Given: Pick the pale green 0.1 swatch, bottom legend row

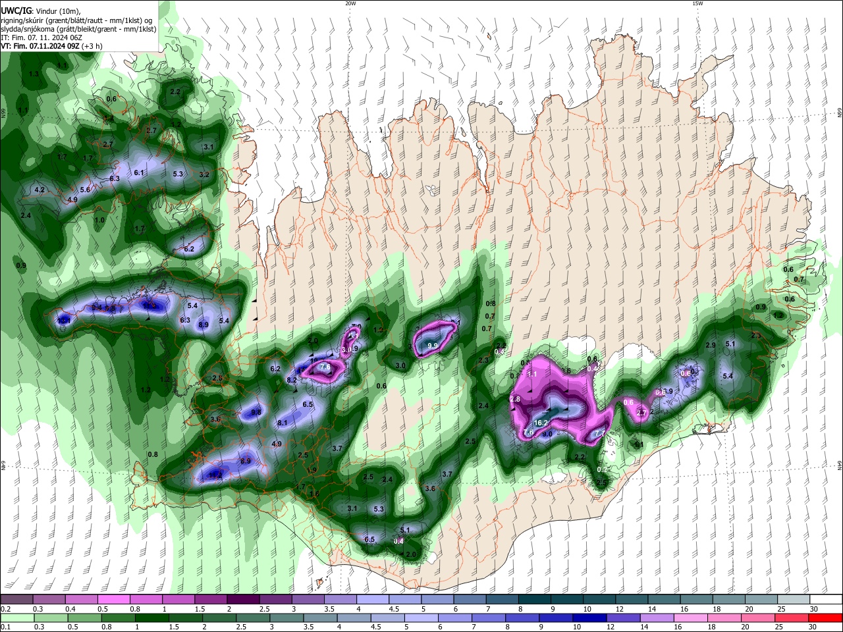Looking at the screenshot, I should (x=16, y=618).
